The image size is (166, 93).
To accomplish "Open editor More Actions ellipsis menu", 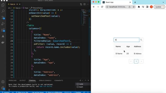I will pyautogui.click(x=88, y=4).
